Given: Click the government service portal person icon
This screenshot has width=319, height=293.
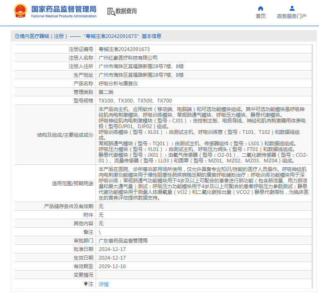Looking at the screenshot, I should (x=292, y=8).
